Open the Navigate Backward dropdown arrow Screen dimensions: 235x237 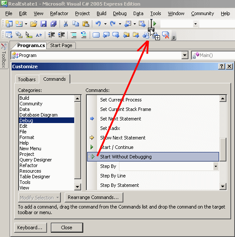135,24
